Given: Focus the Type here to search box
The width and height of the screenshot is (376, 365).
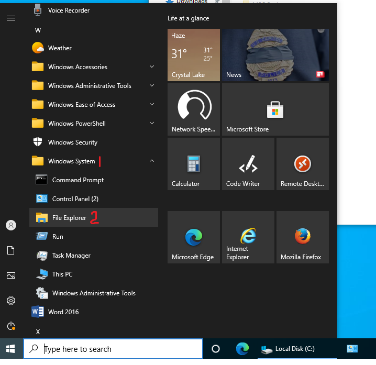Looking at the screenshot, I should (x=113, y=349).
